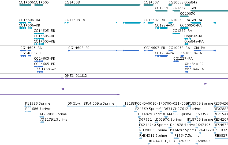Select protein CG1234-PA

162,56
